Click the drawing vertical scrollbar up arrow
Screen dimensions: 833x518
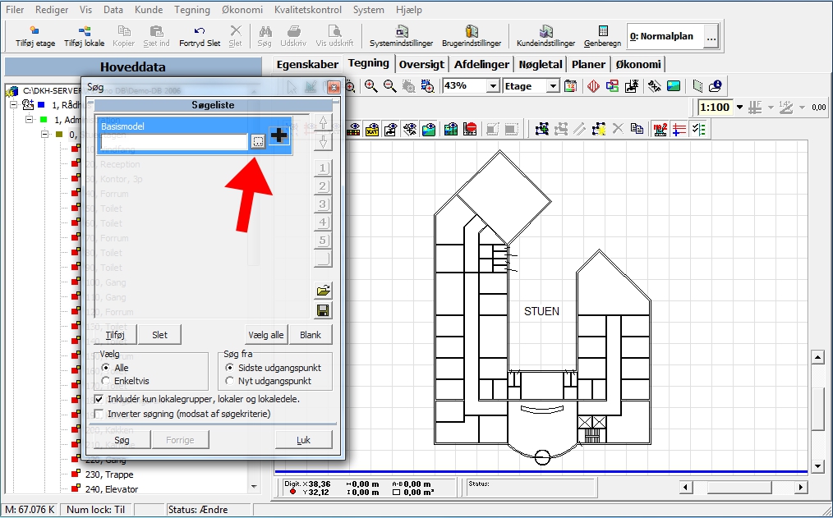[x=817, y=358]
